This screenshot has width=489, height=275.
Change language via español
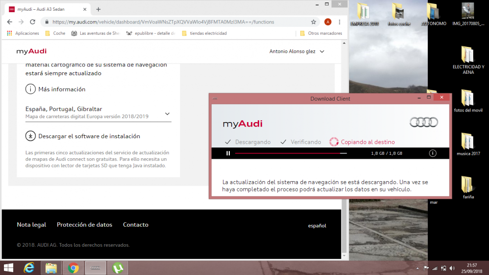317,226
